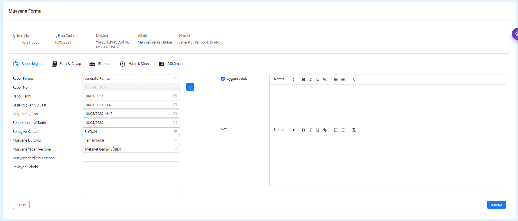The image size is (518, 221).
Task: Click into the Uygunsuzluk text editor area
Action: [387, 105]
